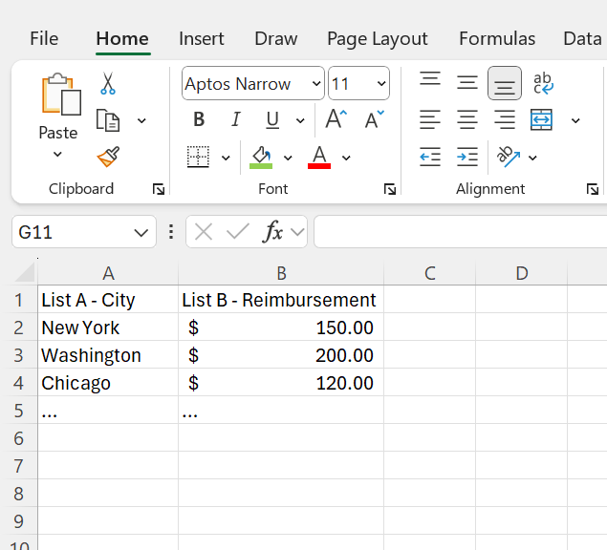Open Alignment settings dialog launcher
The image size is (607, 550).
593,189
